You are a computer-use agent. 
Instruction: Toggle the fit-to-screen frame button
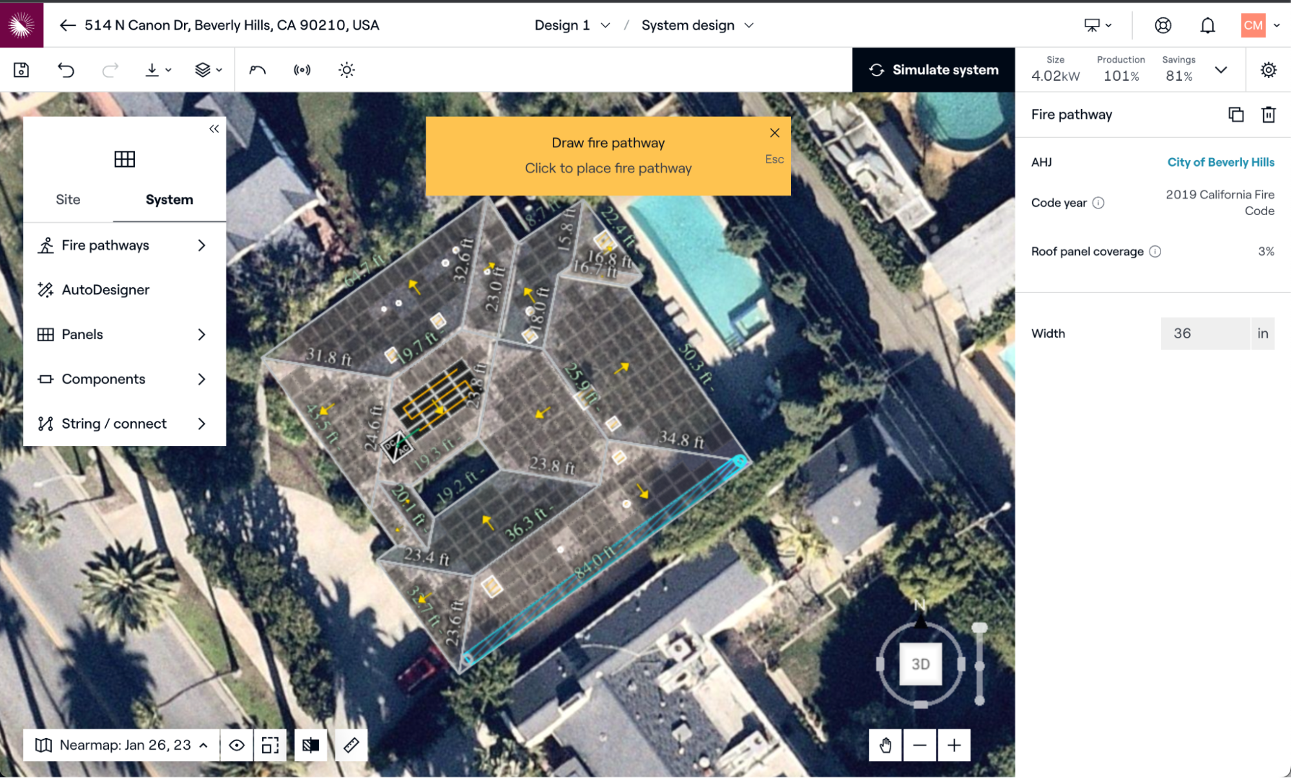pyautogui.click(x=270, y=745)
